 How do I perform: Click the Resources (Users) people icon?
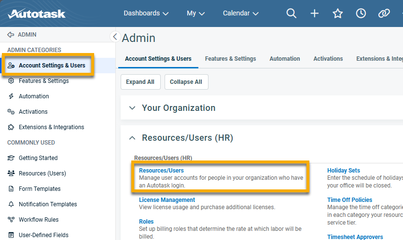pos(11,173)
